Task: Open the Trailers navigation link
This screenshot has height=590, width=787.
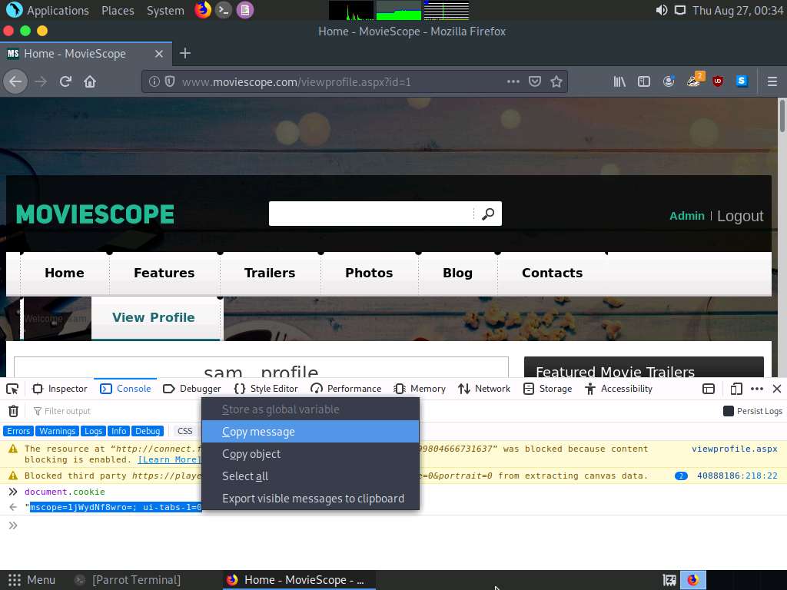Action: pos(269,273)
